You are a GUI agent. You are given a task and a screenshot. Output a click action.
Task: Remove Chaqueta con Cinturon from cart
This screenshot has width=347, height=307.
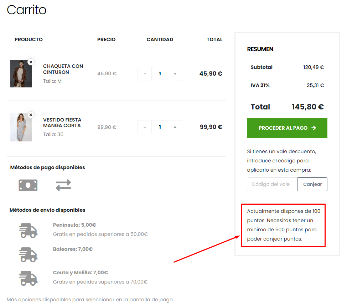point(31,62)
